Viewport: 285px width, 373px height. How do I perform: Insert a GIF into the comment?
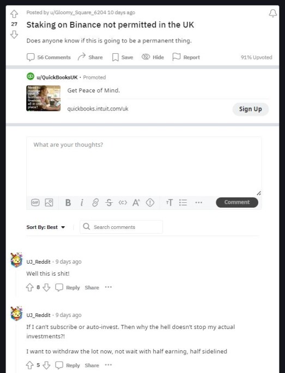click(x=35, y=203)
